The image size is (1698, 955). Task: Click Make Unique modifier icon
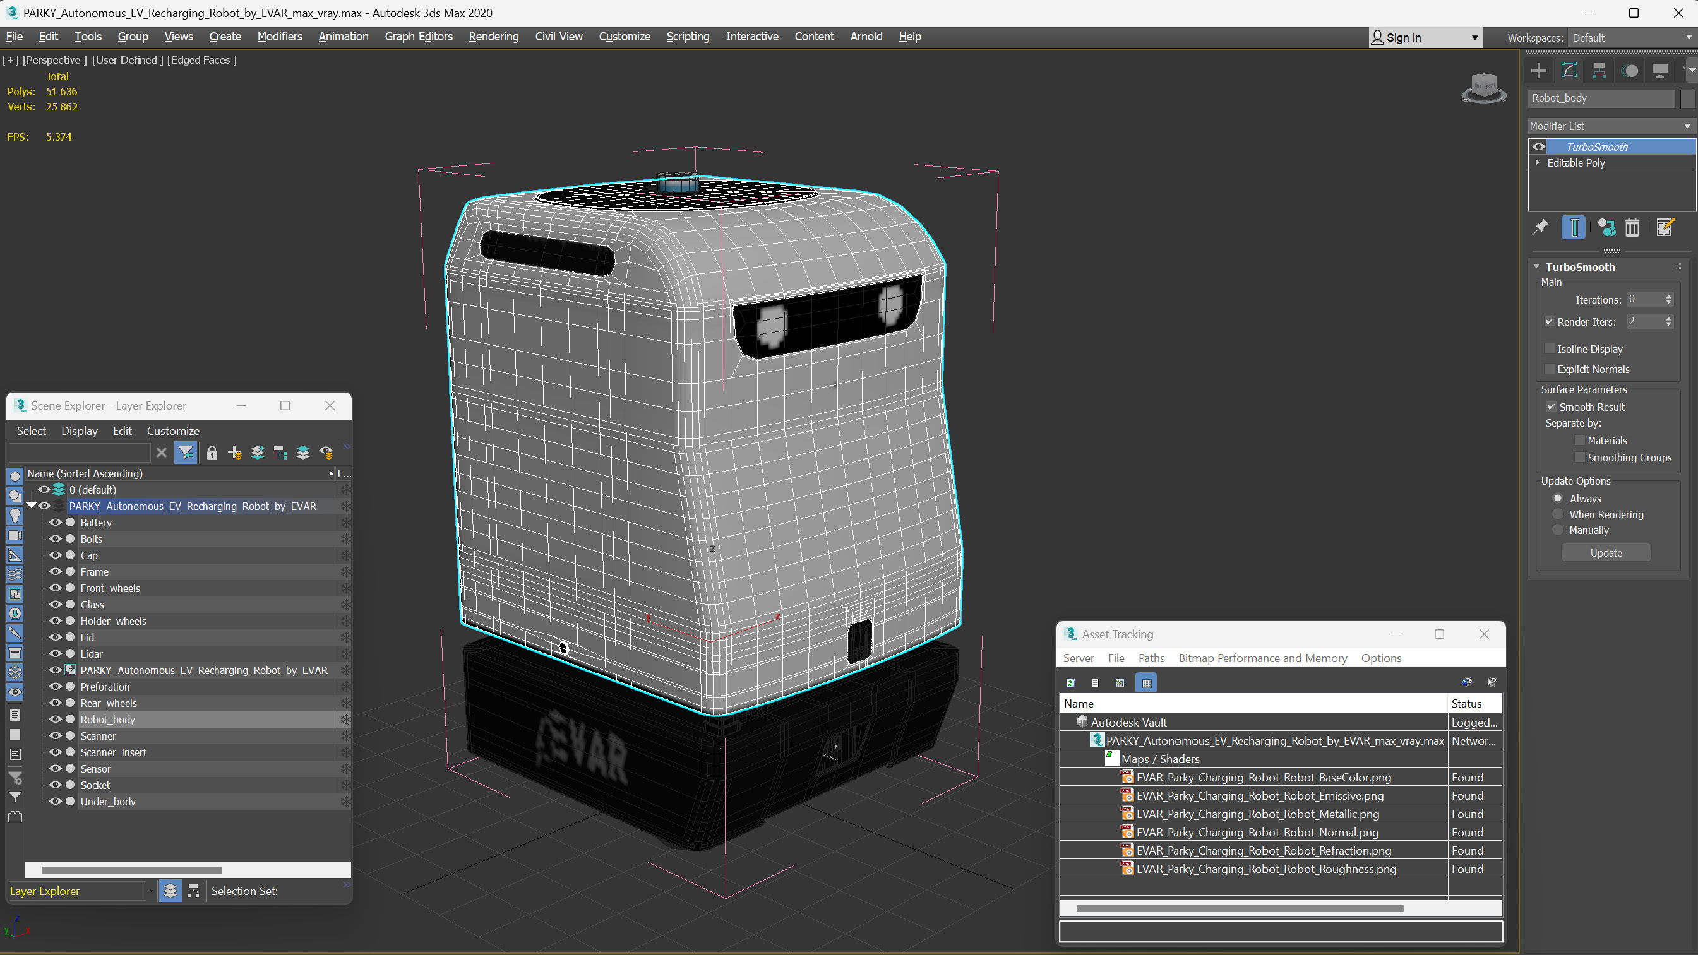click(1606, 227)
